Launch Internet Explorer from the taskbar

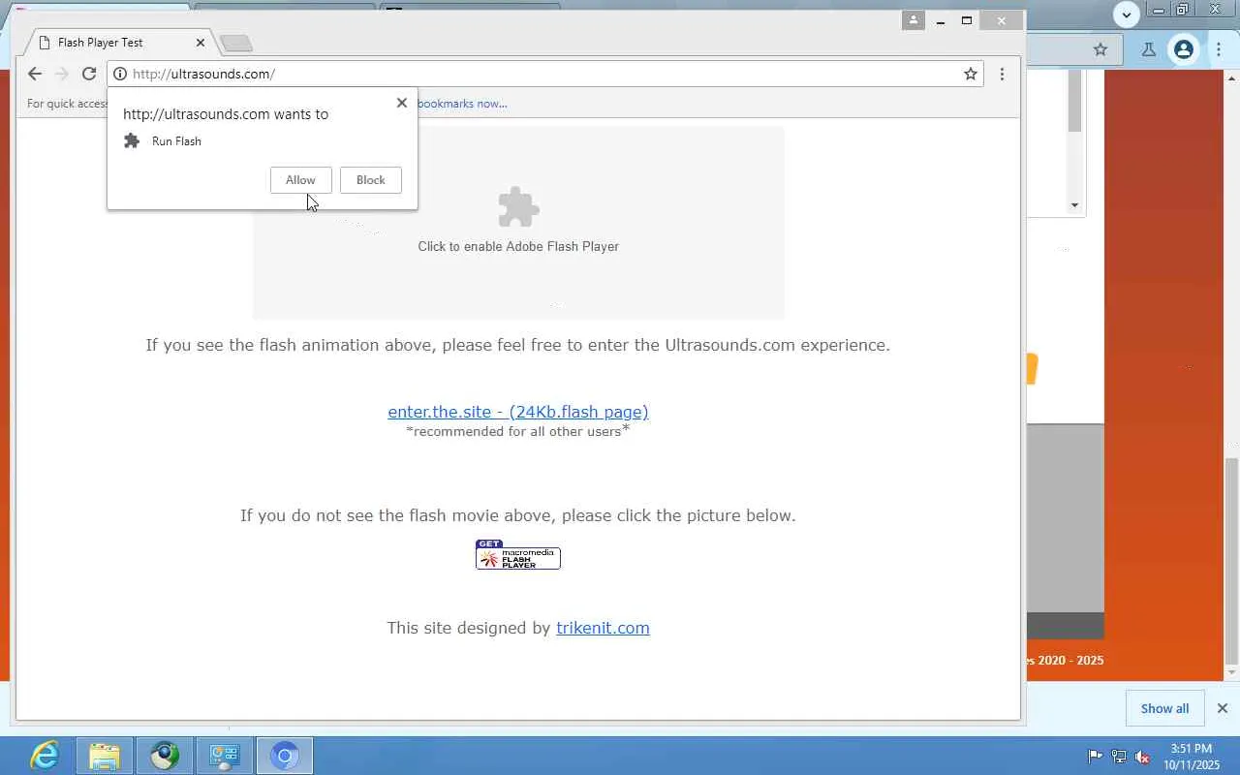tap(45, 756)
